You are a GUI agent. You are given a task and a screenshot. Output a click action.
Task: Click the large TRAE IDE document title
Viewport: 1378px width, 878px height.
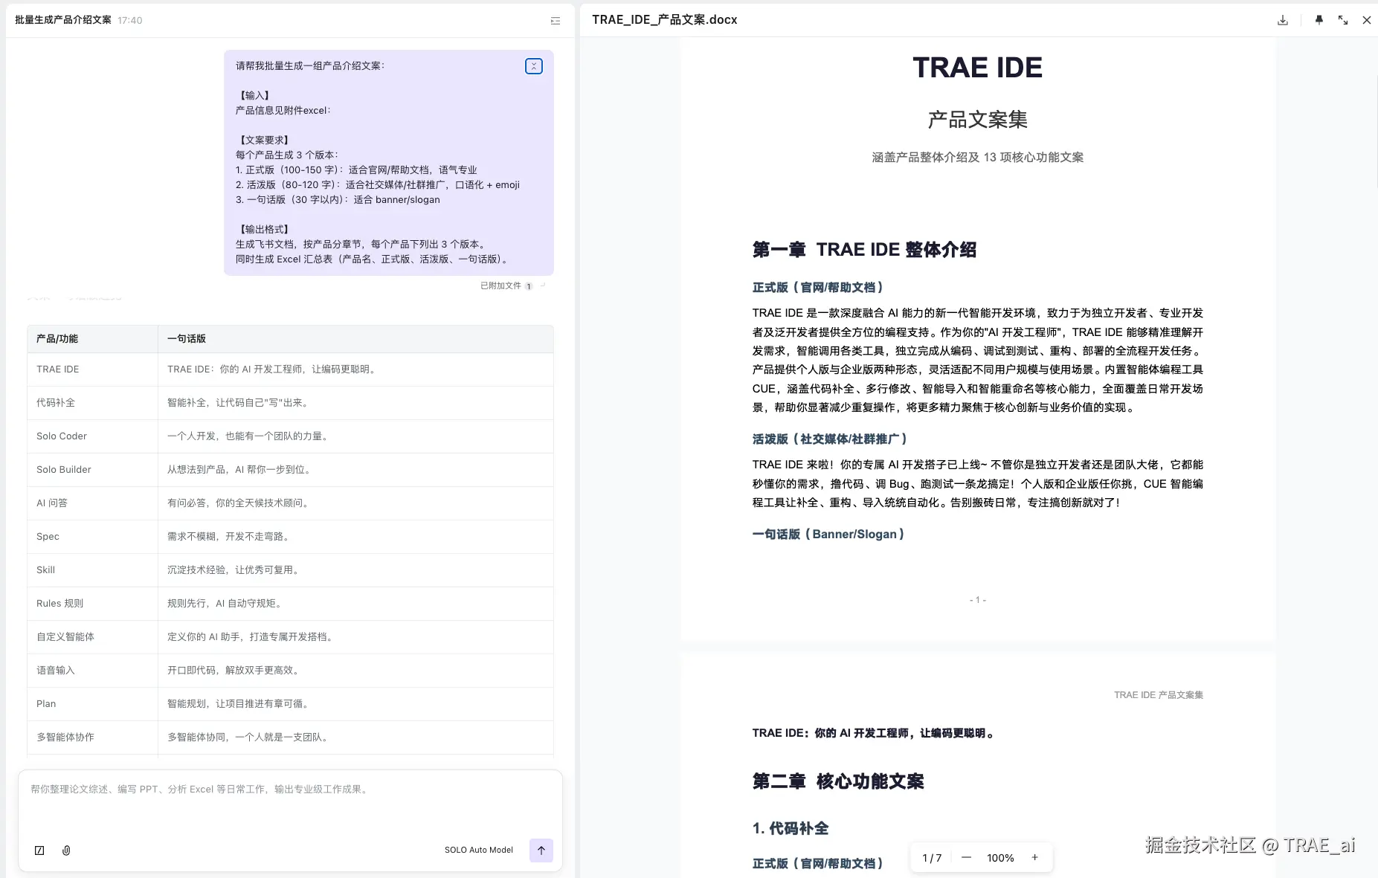tap(978, 68)
